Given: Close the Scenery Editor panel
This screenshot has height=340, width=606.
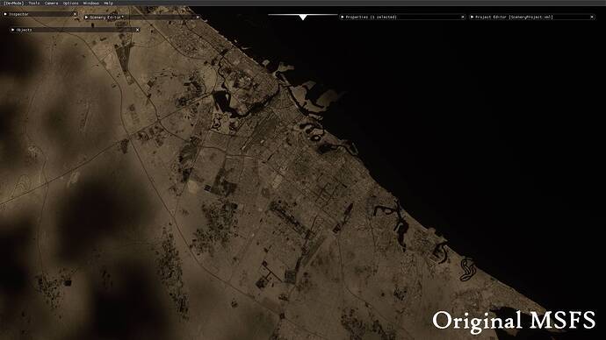Looking at the screenshot, I should click(x=198, y=17).
